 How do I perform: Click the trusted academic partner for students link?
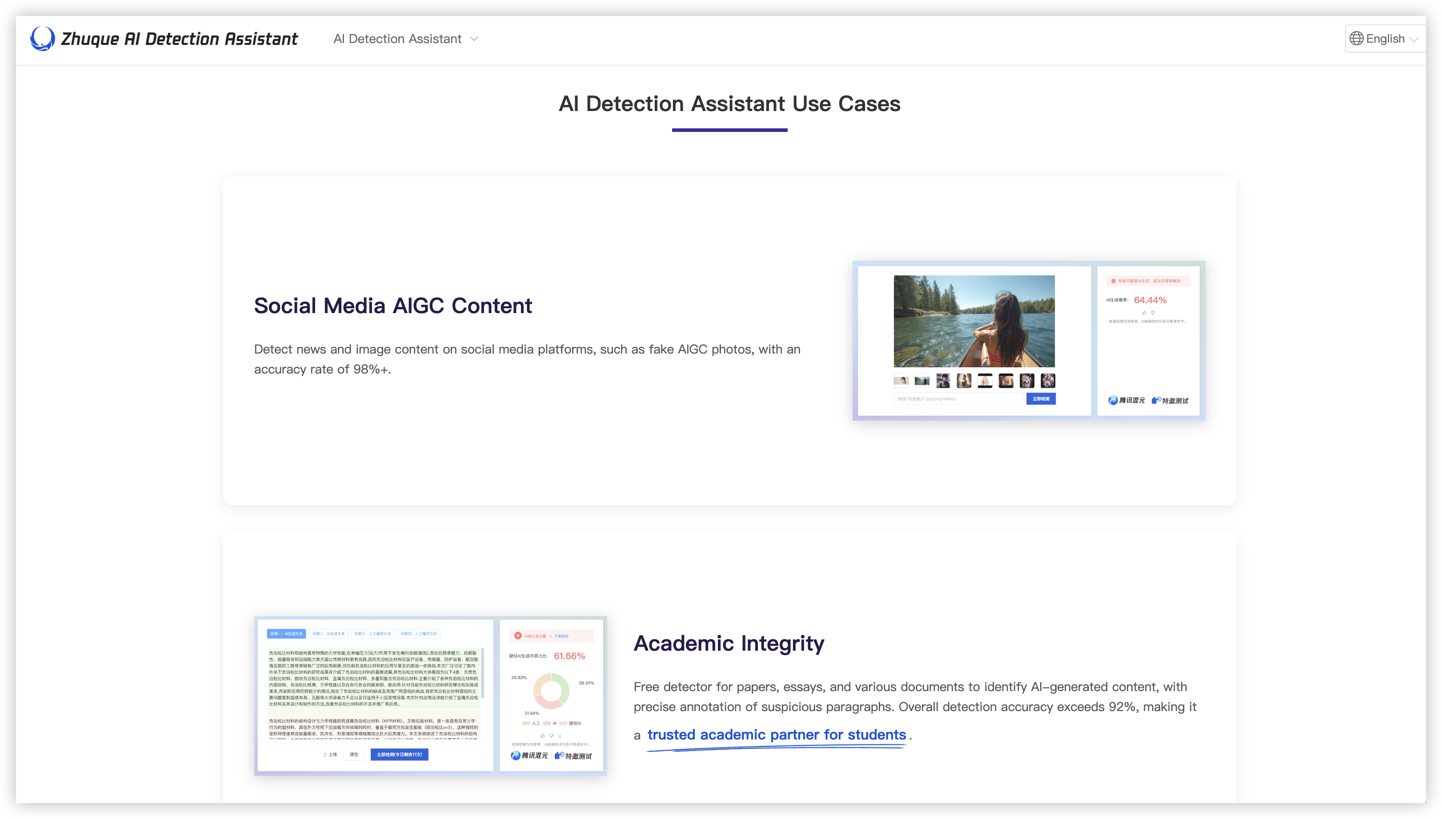[x=776, y=735]
